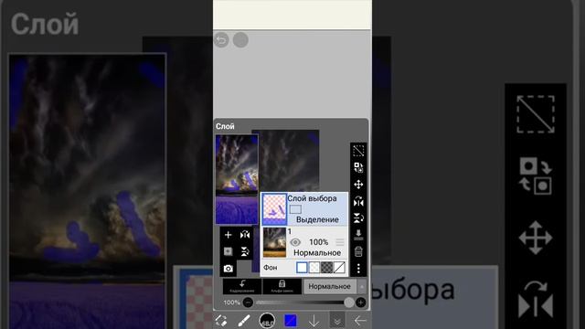Viewport: 585px width, 329px height.
Task: Add special layer with boxed plus icon
Action: coord(228,251)
